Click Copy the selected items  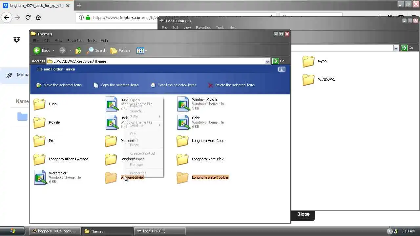click(116, 85)
